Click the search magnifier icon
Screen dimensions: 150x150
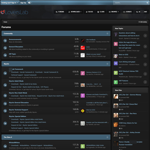[x=147, y=3]
